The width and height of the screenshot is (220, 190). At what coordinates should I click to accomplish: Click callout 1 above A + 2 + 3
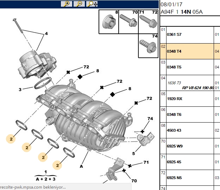click(46, 172)
